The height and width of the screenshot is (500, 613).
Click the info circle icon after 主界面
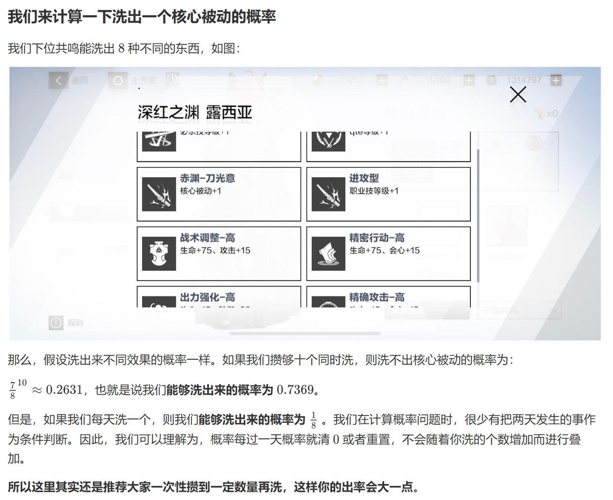(172, 80)
